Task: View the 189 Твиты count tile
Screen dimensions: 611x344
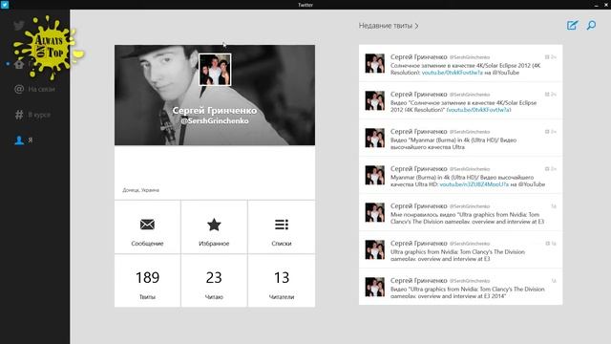Action: pos(147,281)
